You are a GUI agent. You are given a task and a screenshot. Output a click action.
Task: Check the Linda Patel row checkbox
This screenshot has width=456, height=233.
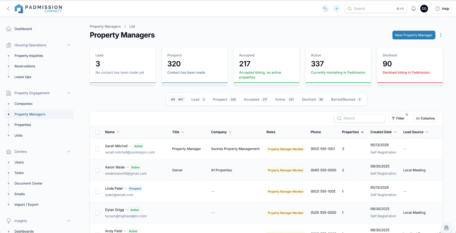[x=97, y=192]
